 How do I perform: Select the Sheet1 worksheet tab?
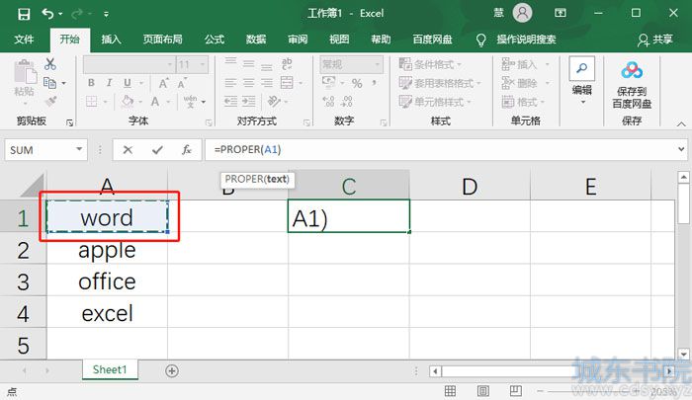click(110, 369)
